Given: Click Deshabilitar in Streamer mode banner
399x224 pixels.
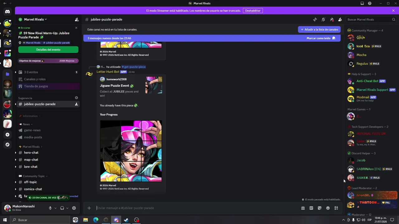Looking at the screenshot, I should click(253, 11).
